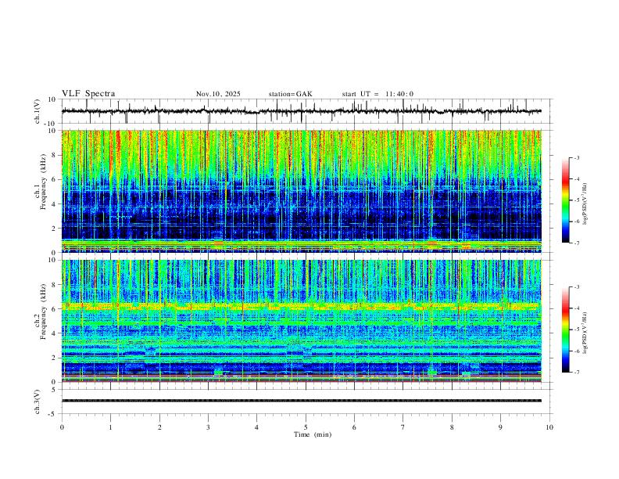Click the ch.2 "Frequency (kHz)" axis label
Screen dimensions: 619x479
click(x=43, y=312)
